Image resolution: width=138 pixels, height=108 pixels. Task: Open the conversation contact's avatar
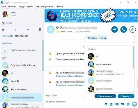pos(51,29)
